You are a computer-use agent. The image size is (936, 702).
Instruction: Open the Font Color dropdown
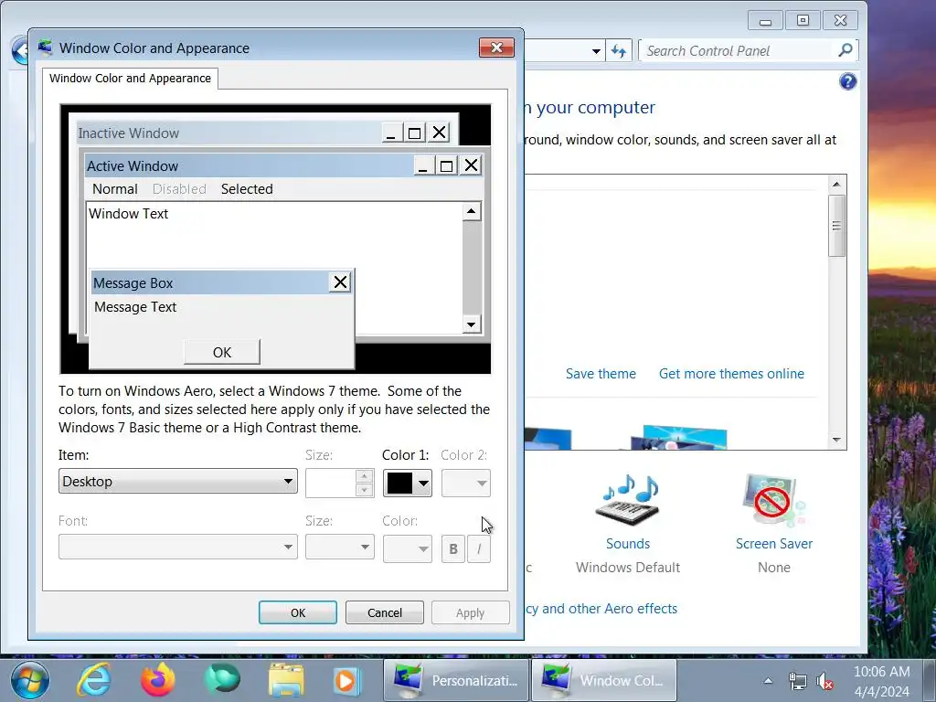[407, 548]
